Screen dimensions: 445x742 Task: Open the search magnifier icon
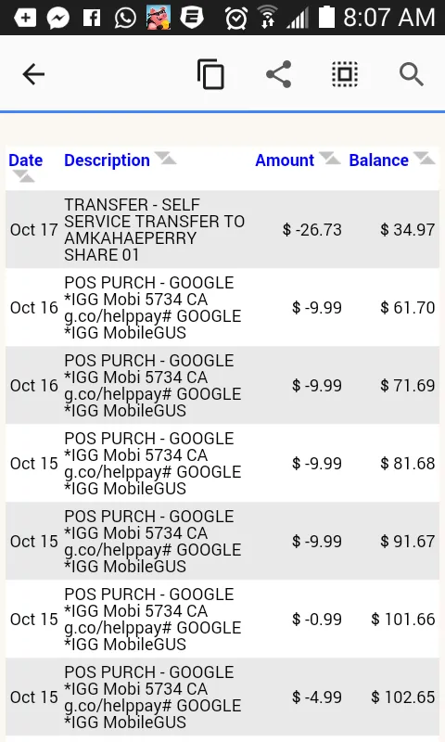(411, 74)
